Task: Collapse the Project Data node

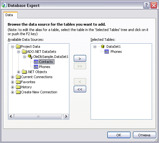Action: tap(12, 47)
